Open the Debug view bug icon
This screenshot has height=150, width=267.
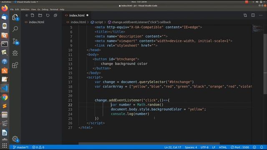pos(15,53)
